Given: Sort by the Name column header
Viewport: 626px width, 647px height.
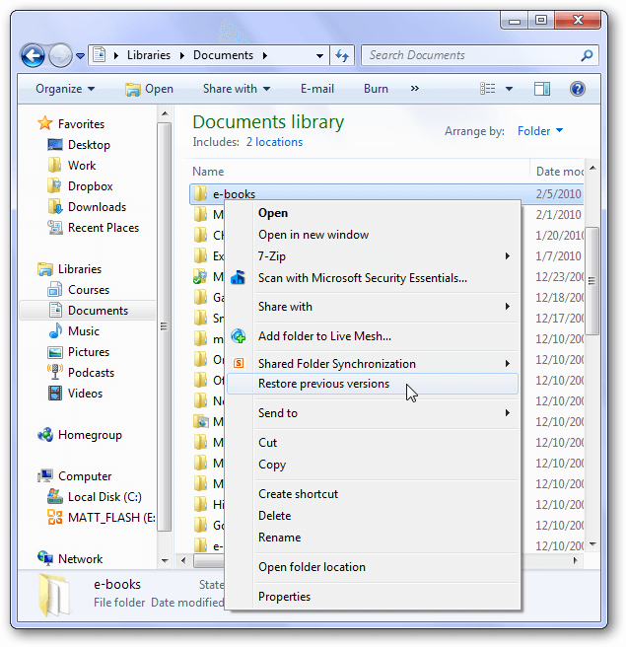Looking at the screenshot, I should (x=209, y=172).
